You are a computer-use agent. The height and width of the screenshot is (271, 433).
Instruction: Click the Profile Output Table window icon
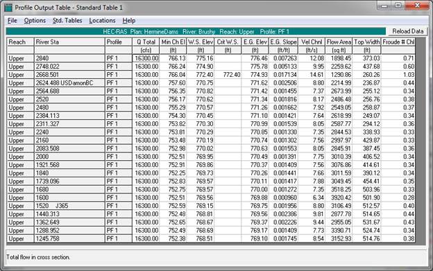8,8
